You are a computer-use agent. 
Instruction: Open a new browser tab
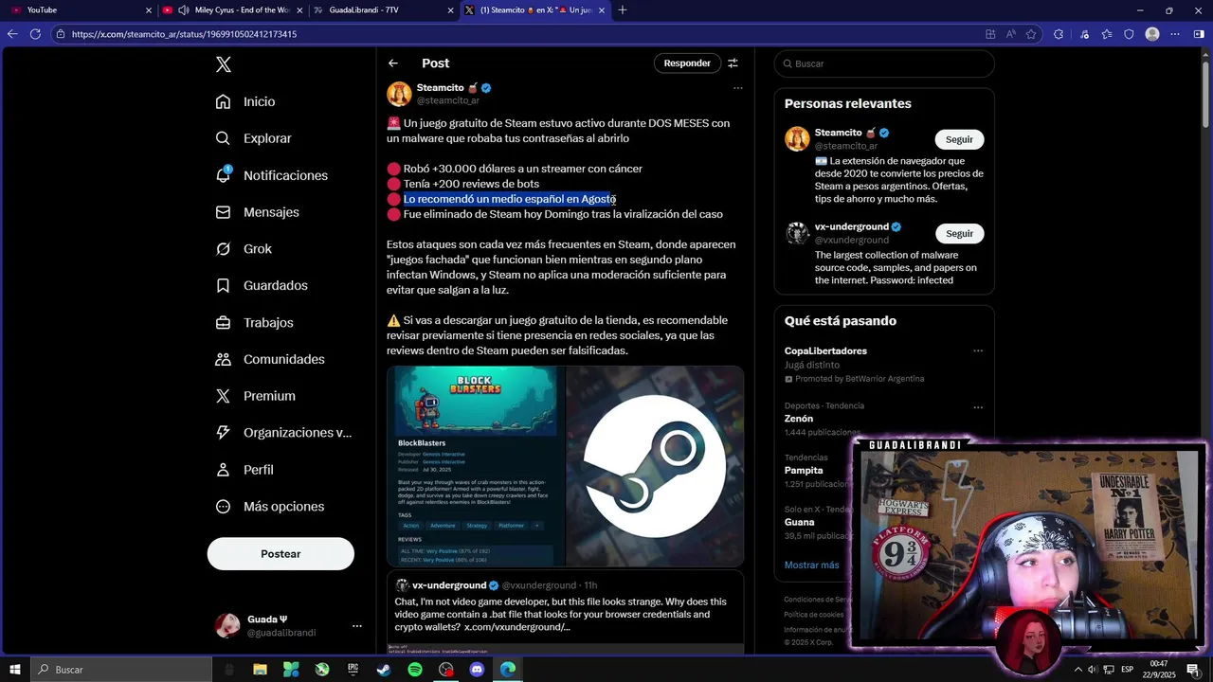point(623,10)
